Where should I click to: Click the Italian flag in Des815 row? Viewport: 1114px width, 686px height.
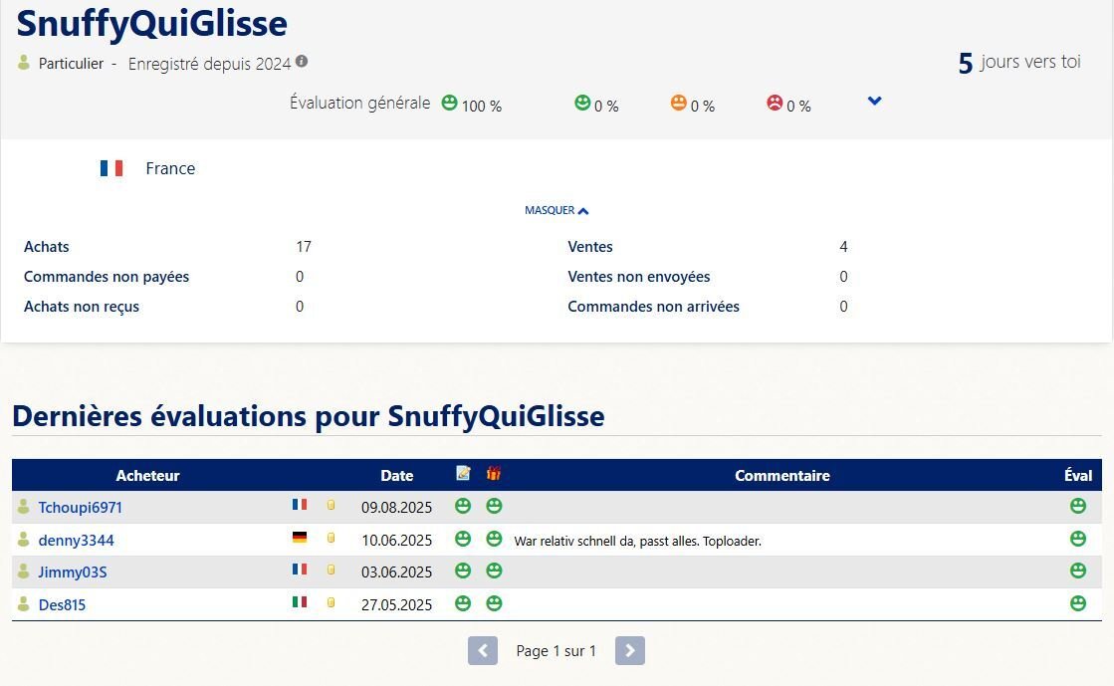click(x=300, y=602)
